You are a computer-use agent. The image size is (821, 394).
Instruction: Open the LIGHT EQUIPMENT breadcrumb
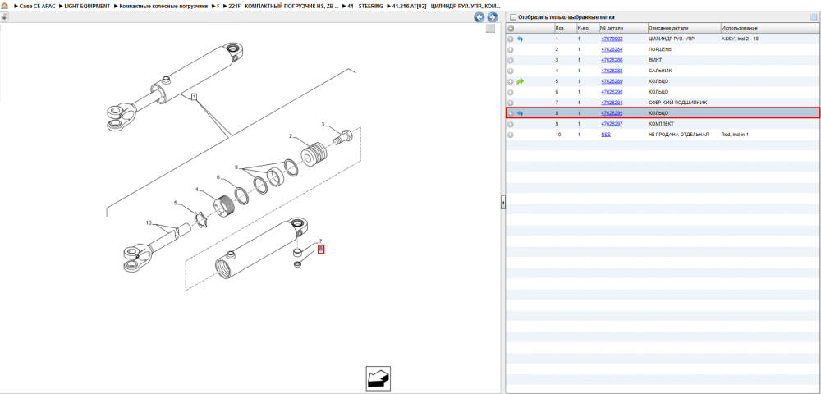click(88, 7)
